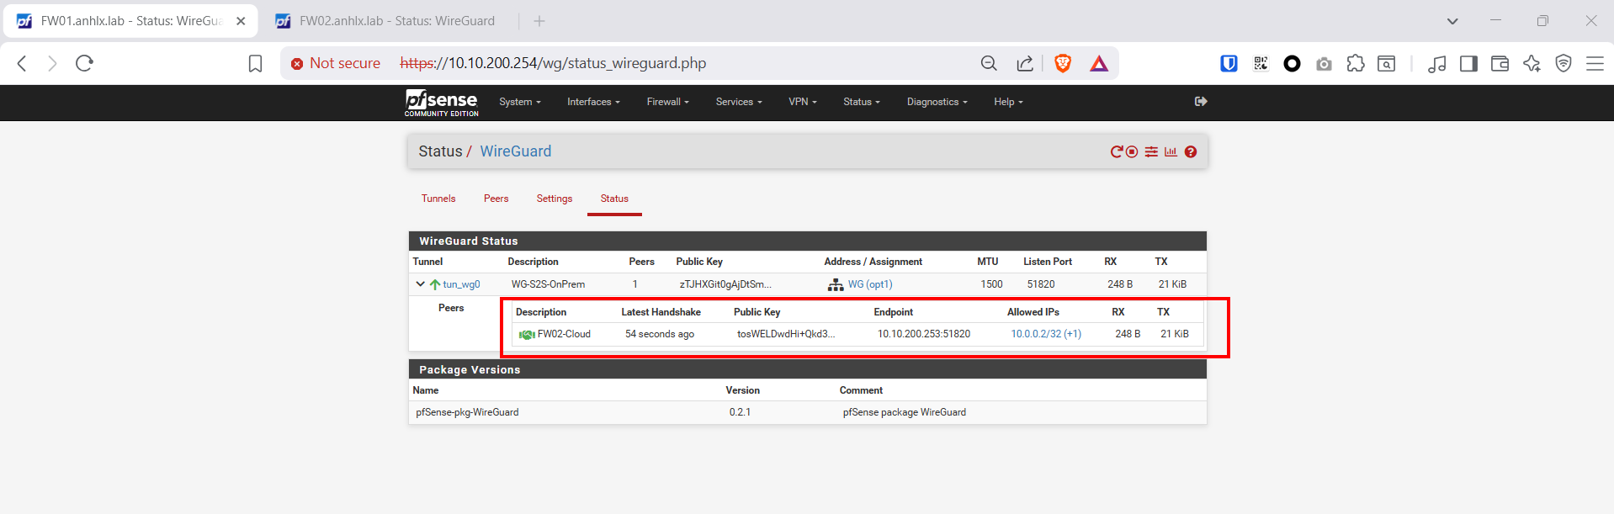Image resolution: width=1614 pixels, height=514 pixels.
Task: Click the pfSense logout icon
Action: click(1201, 102)
